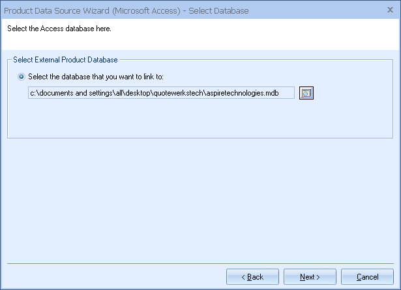Click 'c:\documents and settings' at the path start

point(70,93)
